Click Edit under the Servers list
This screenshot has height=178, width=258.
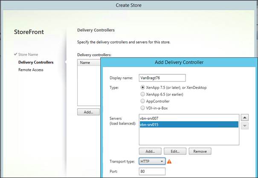175,152
